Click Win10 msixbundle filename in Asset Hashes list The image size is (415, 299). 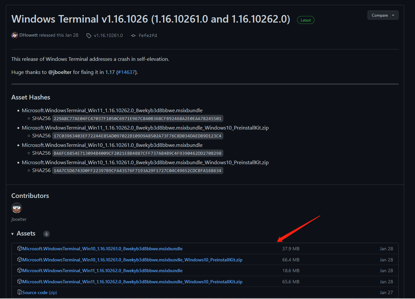point(112,145)
